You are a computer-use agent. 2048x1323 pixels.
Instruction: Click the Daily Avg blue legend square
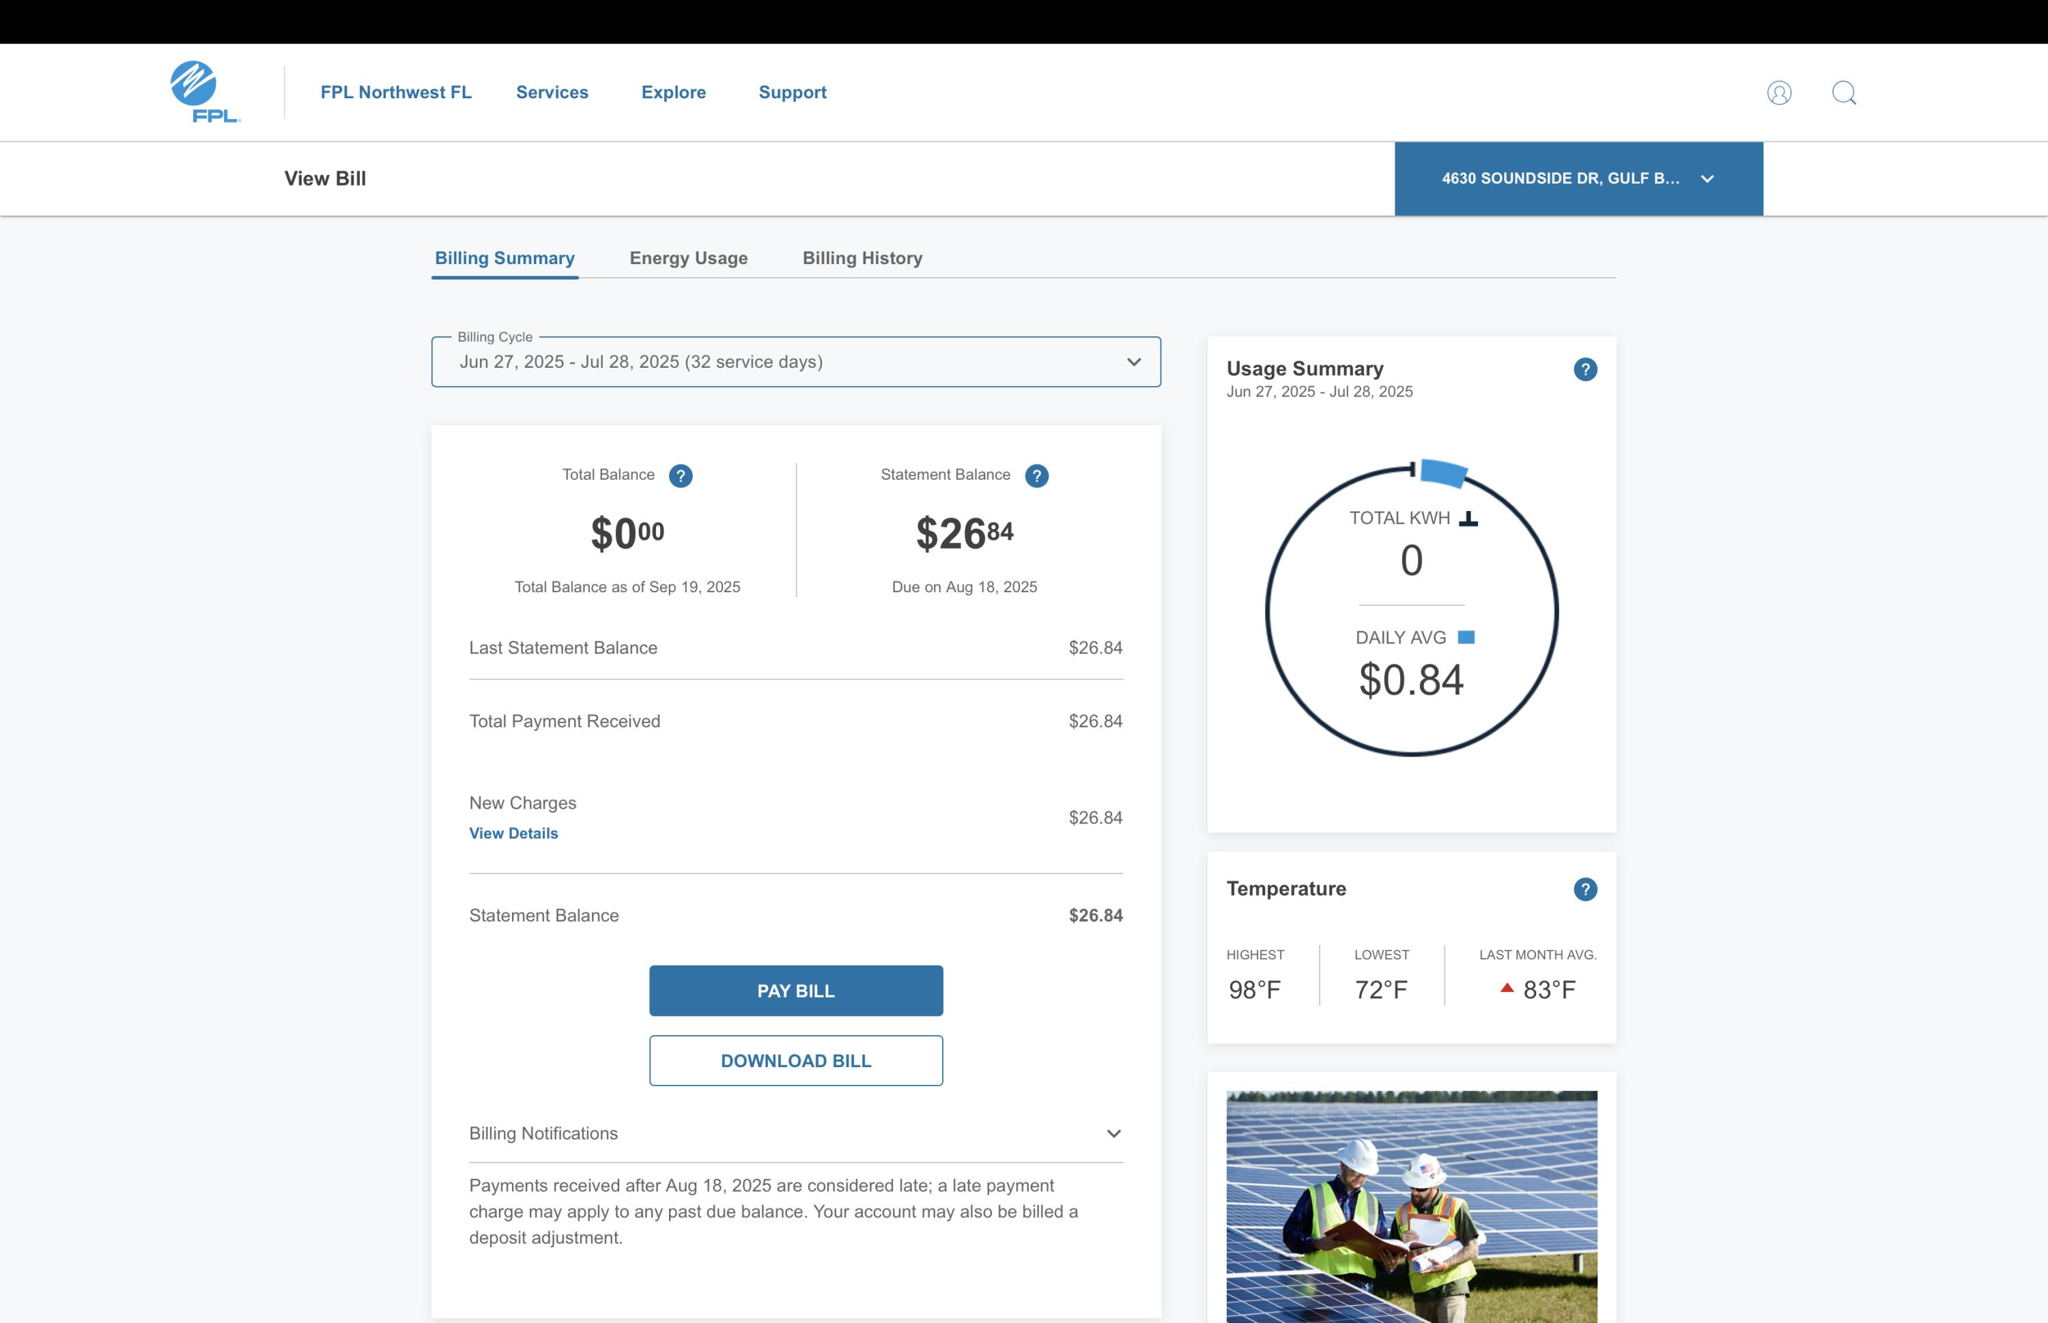pyautogui.click(x=1467, y=637)
